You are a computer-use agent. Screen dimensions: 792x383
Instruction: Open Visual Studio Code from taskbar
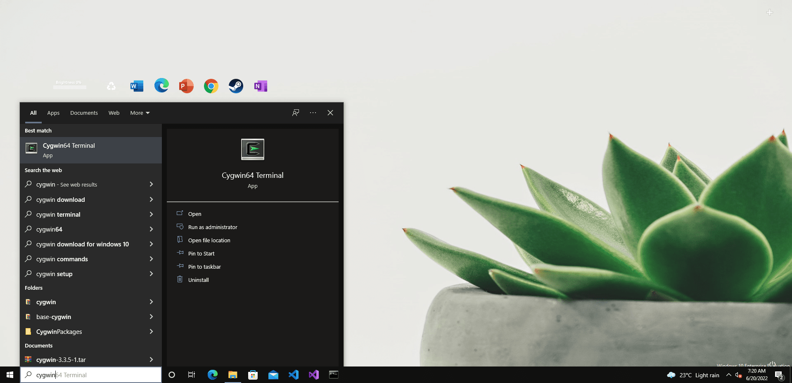[x=293, y=375]
